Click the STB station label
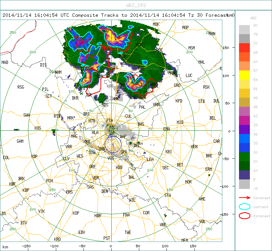 coord(201,101)
